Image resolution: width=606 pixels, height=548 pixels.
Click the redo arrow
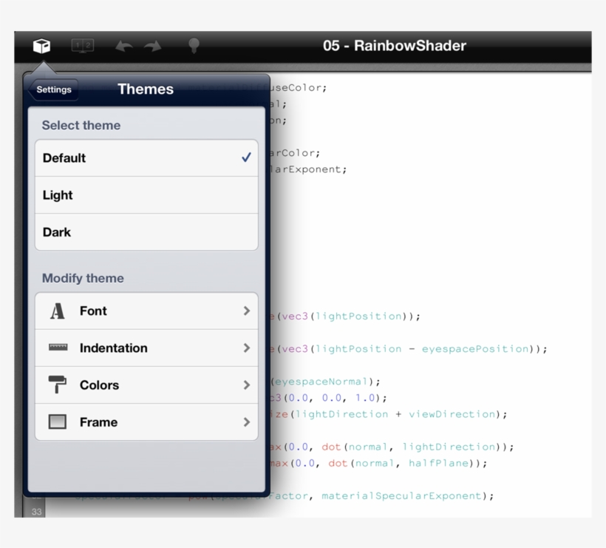click(153, 47)
